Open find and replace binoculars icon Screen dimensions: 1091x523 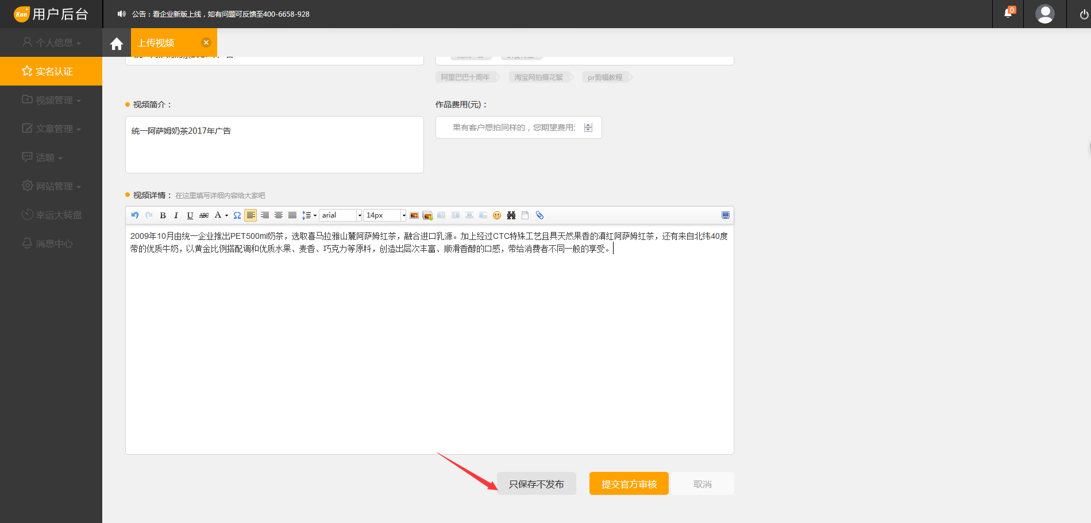pyautogui.click(x=511, y=215)
